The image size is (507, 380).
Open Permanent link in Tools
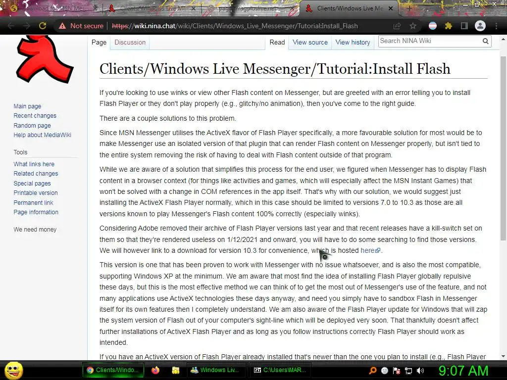pyautogui.click(x=33, y=202)
